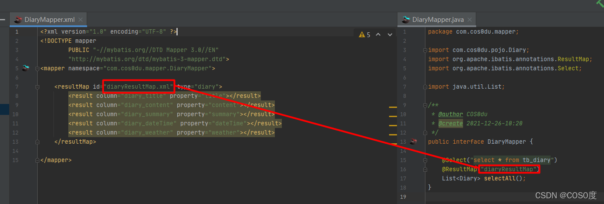Click the com.cos0du.mapper.DiaryMapper namespace value
604x204 pixels.
pos(157,69)
